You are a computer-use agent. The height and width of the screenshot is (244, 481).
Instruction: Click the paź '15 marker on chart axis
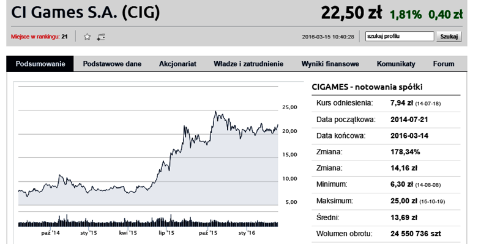(208, 233)
